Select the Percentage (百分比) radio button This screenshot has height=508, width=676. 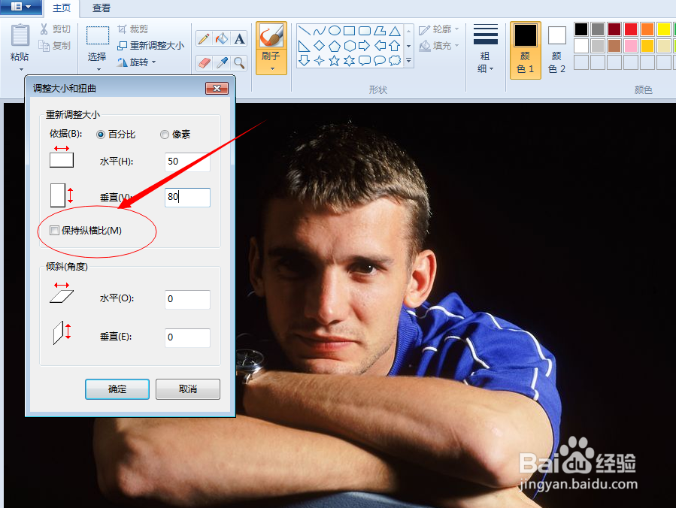[101, 135]
